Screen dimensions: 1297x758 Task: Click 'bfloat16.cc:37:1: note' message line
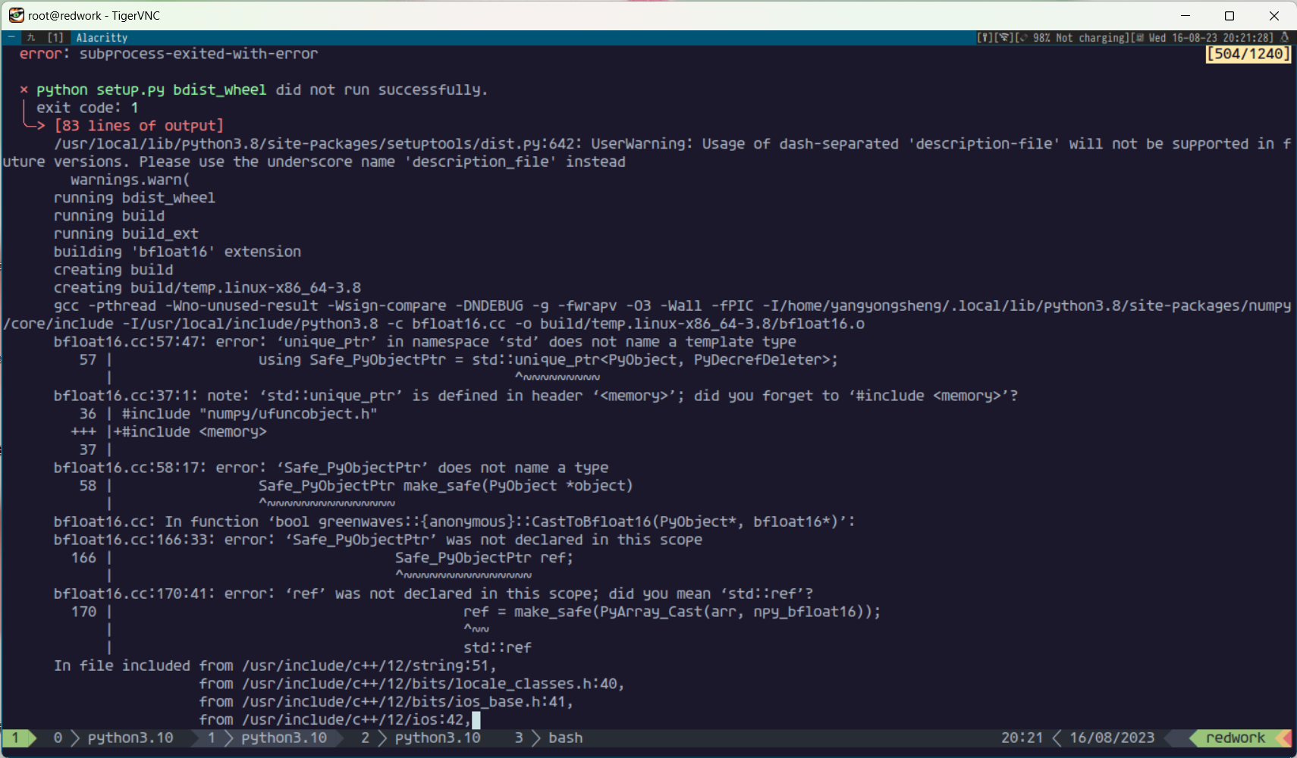point(535,396)
